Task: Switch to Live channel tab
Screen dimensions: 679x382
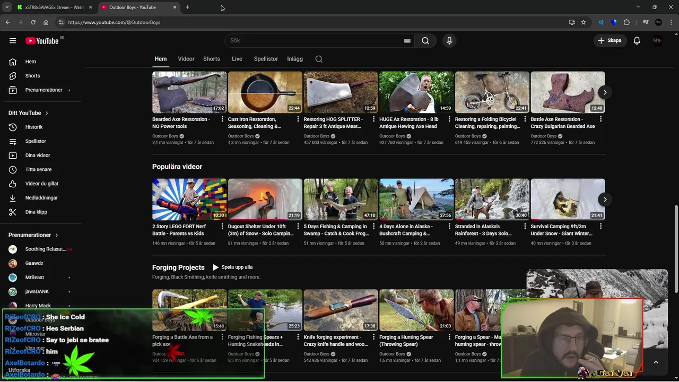Action: click(237, 59)
